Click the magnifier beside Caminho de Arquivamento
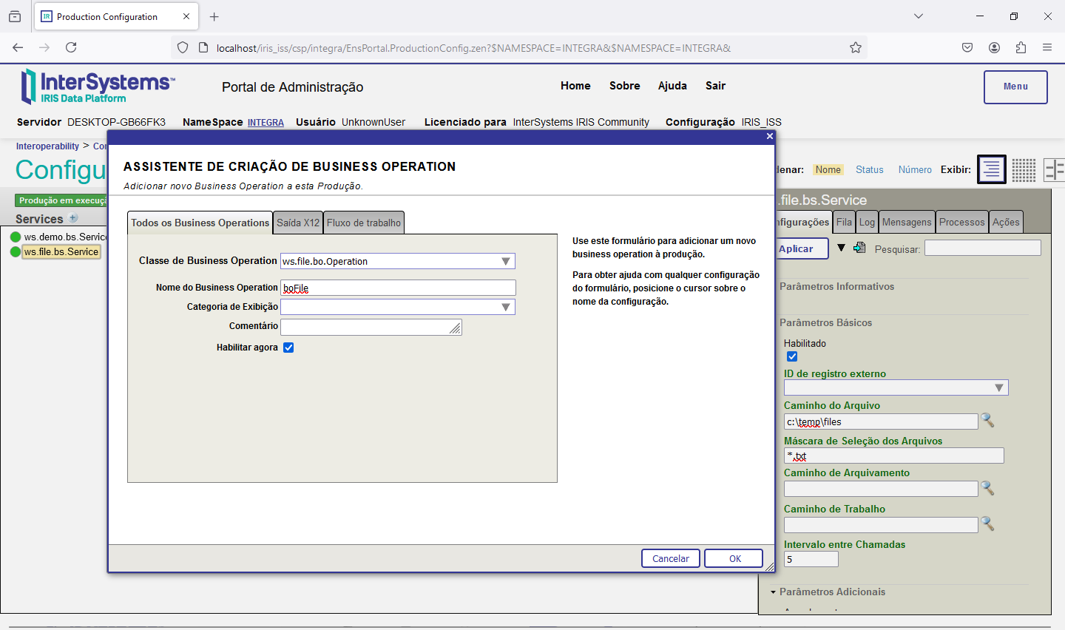Viewport: 1065px width, 630px height. (x=987, y=488)
